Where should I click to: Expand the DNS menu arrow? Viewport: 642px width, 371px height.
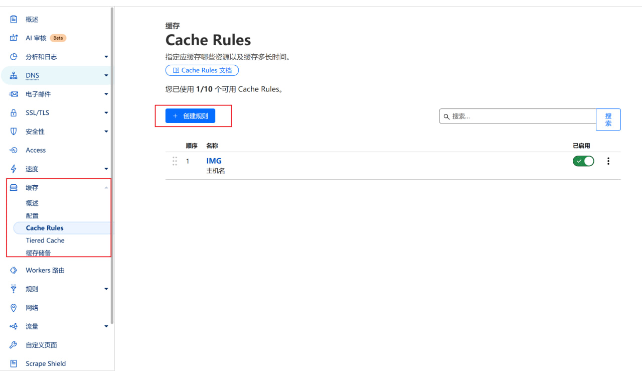click(106, 75)
